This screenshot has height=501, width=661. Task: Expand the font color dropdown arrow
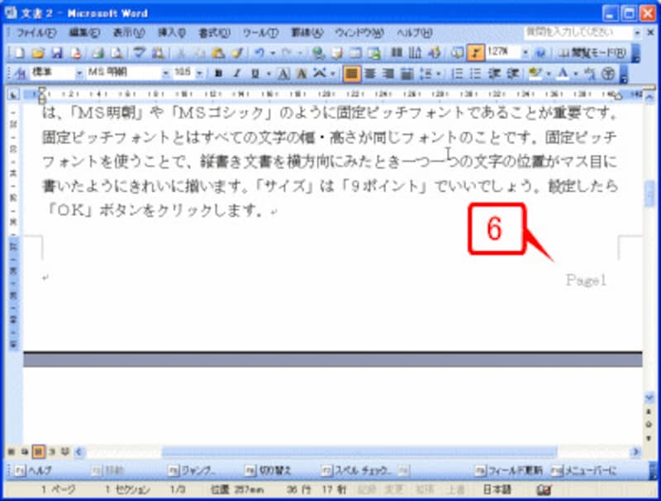pos(575,74)
